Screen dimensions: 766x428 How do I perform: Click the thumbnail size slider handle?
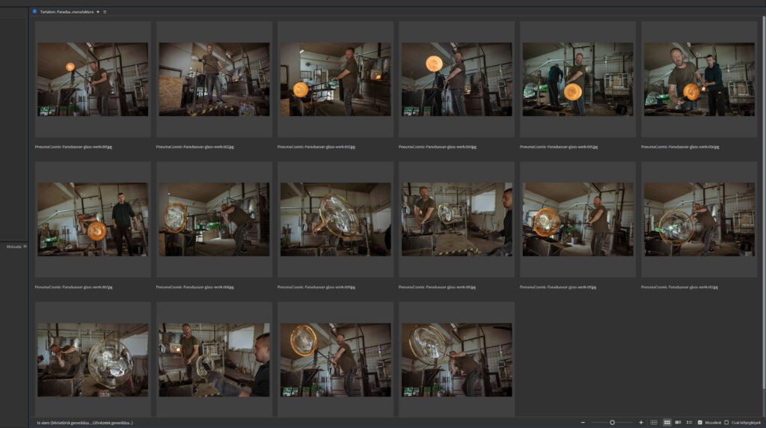point(612,423)
